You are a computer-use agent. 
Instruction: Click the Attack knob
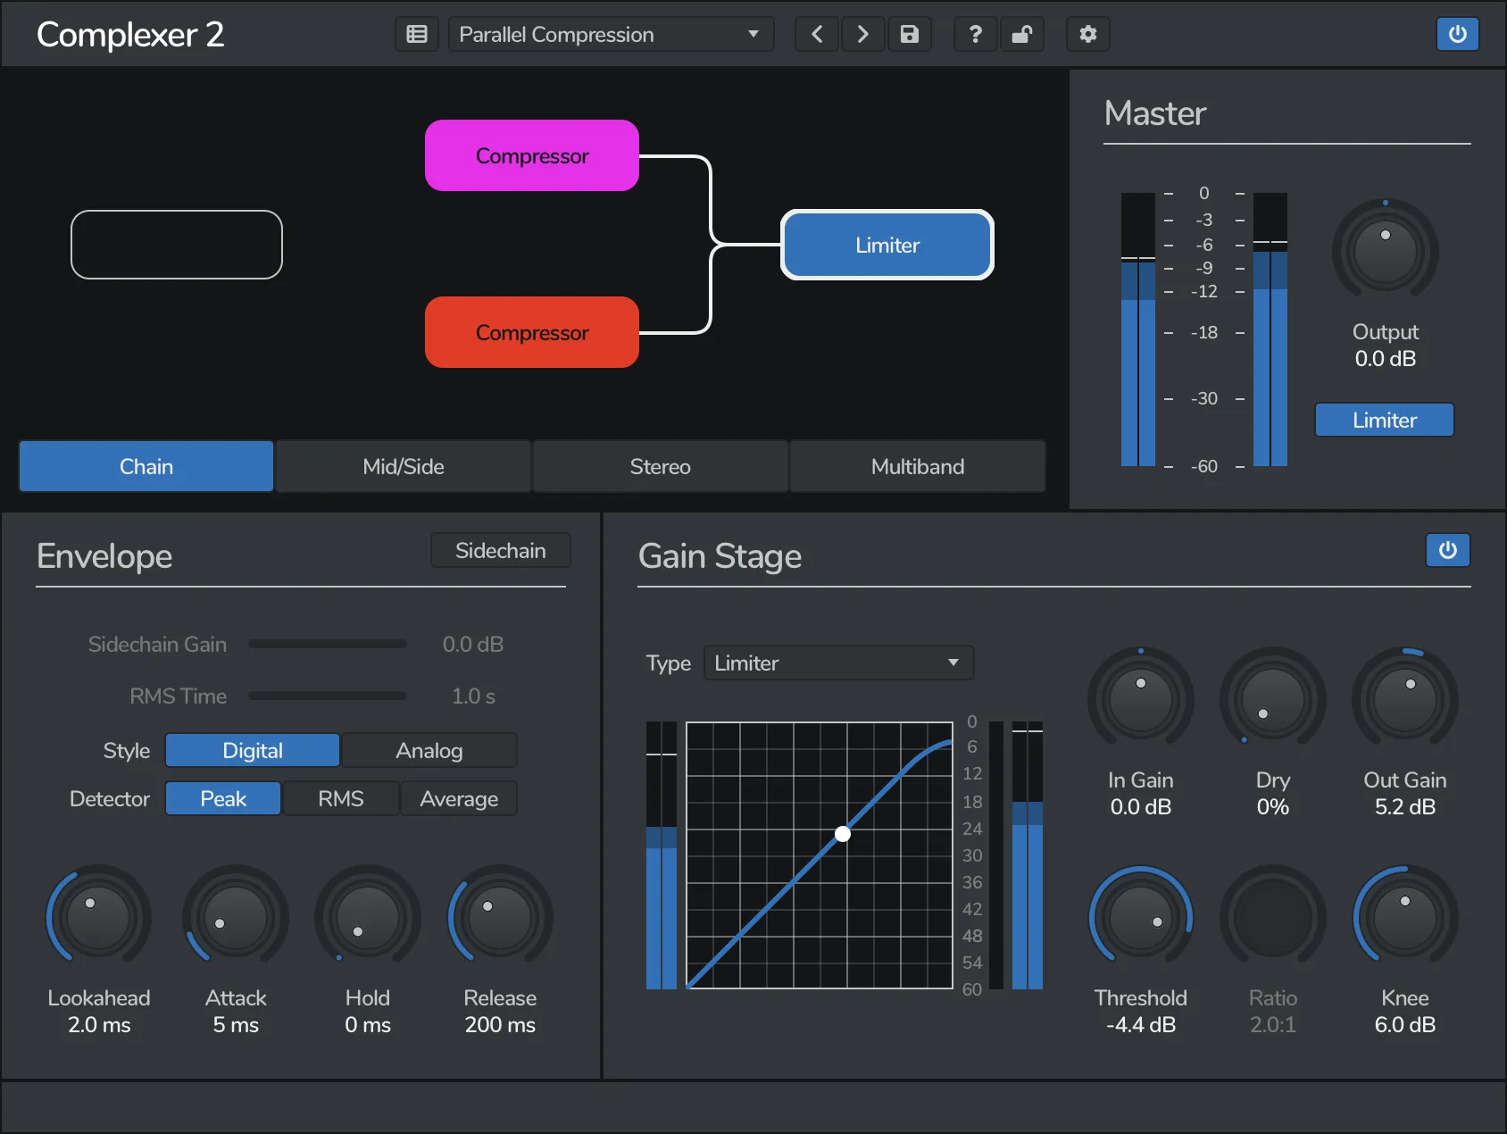[x=236, y=917]
